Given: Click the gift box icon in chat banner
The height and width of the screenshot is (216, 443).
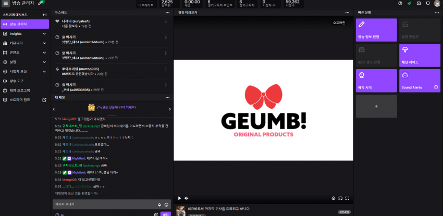Looking at the screenshot, I should click(91, 107).
